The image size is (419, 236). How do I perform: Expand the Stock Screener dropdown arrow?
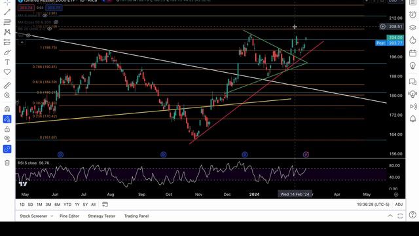tap(52, 216)
